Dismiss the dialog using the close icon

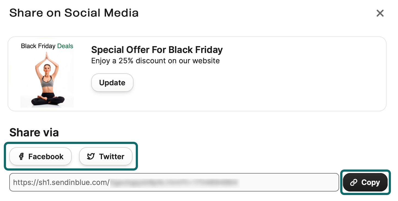click(380, 13)
